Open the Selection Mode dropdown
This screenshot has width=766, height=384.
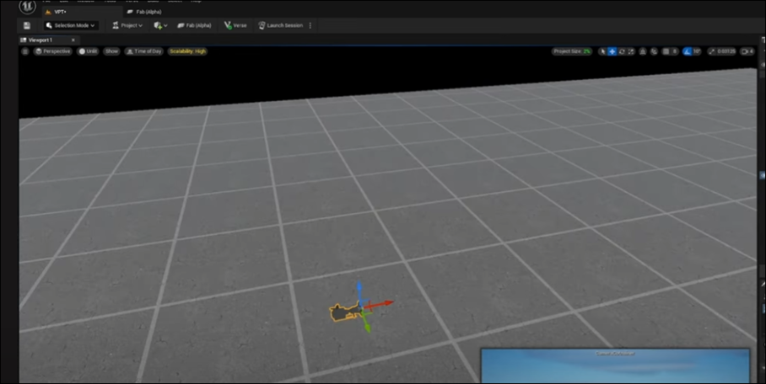coord(71,25)
